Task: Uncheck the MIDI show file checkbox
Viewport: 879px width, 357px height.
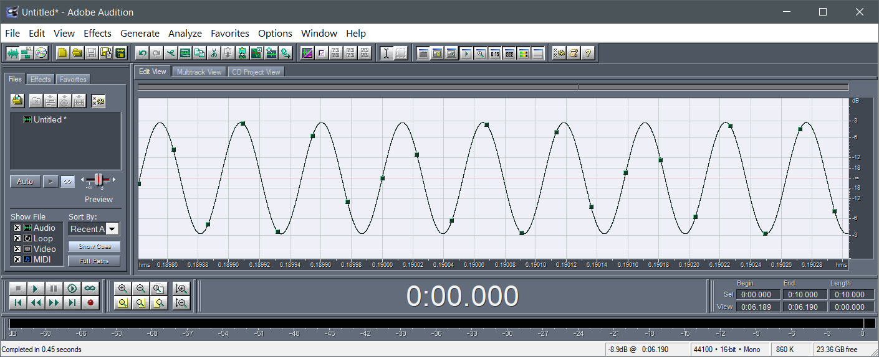Action: click(17, 259)
